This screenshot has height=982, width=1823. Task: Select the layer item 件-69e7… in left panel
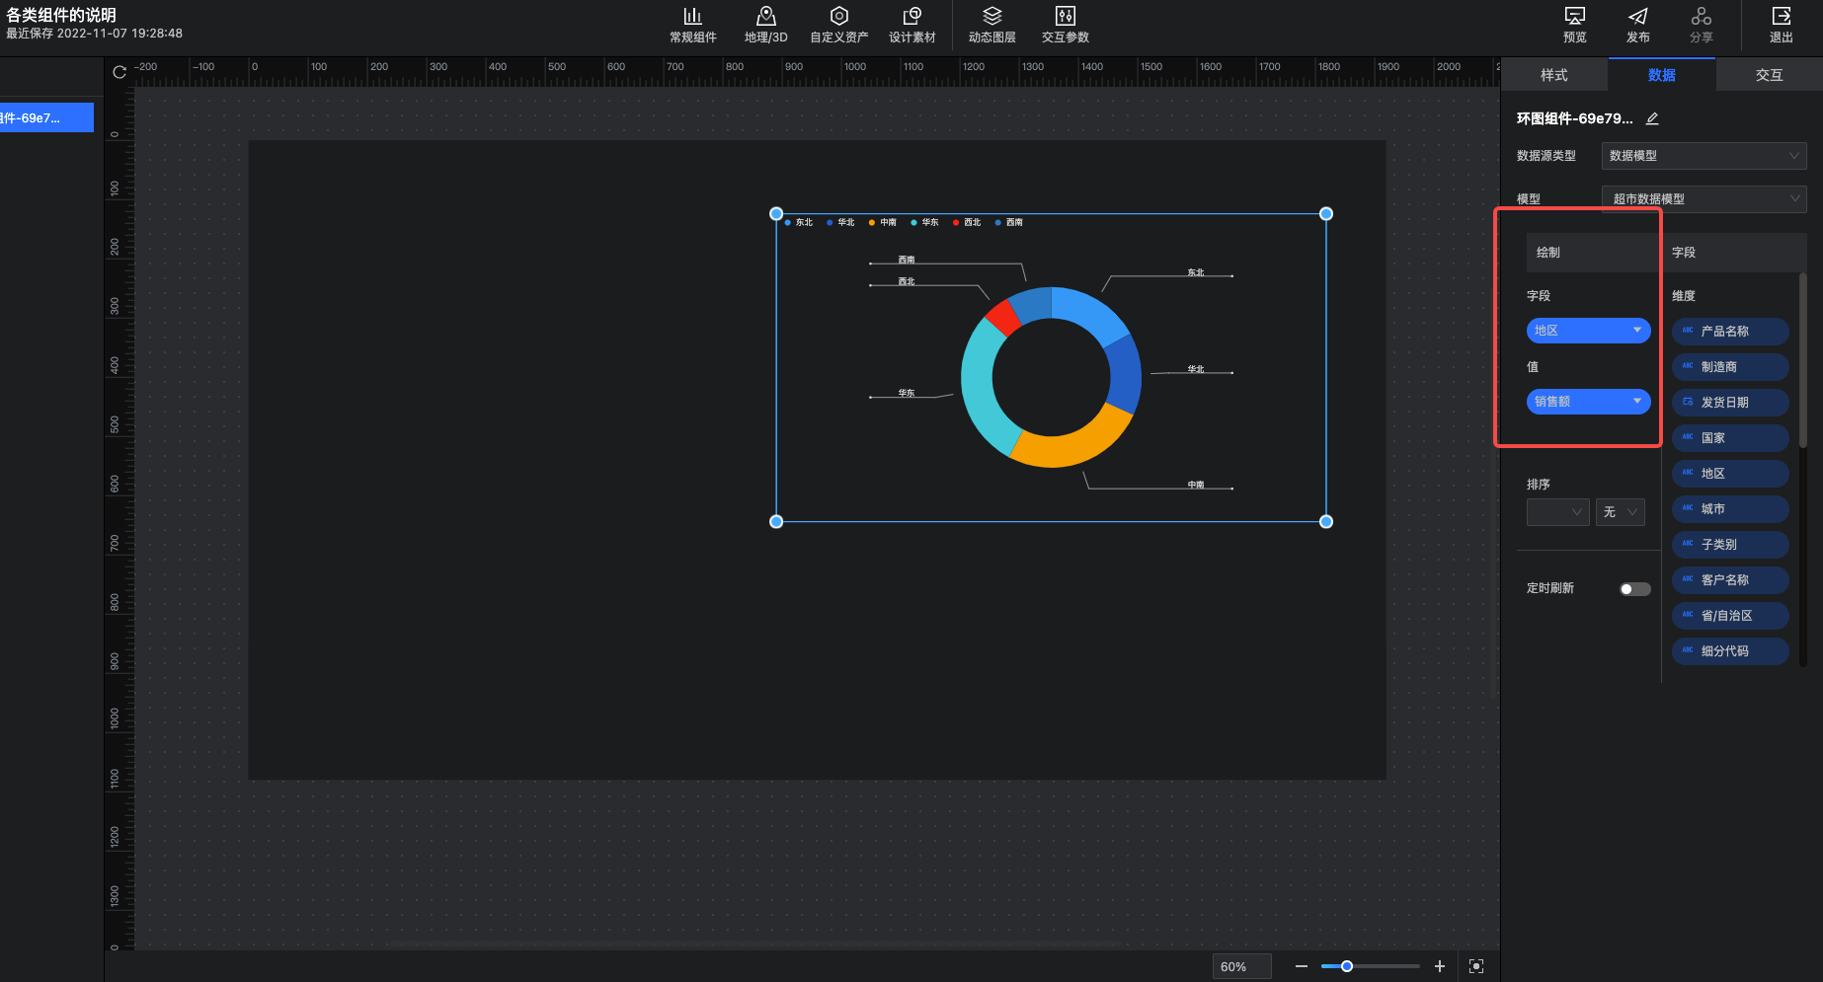point(46,117)
